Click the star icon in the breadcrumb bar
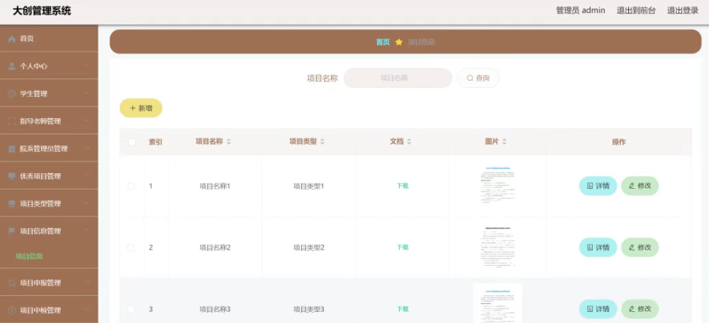 coord(399,42)
